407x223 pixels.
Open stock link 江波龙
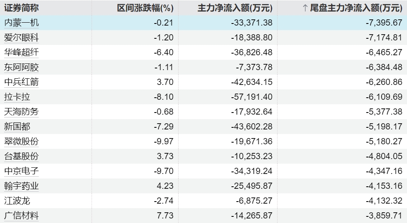click(x=17, y=201)
